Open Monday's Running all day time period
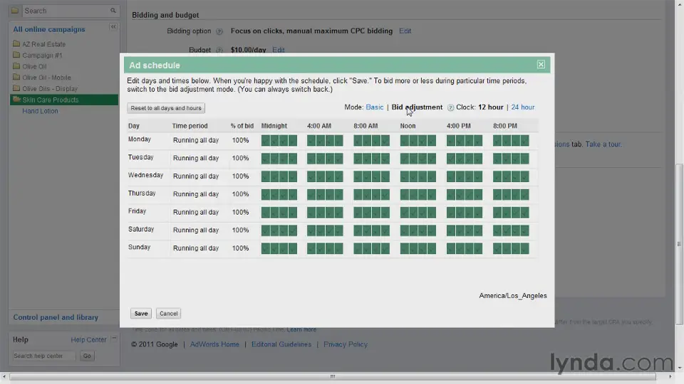Image resolution: width=684 pixels, height=384 pixels. [195, 141]
